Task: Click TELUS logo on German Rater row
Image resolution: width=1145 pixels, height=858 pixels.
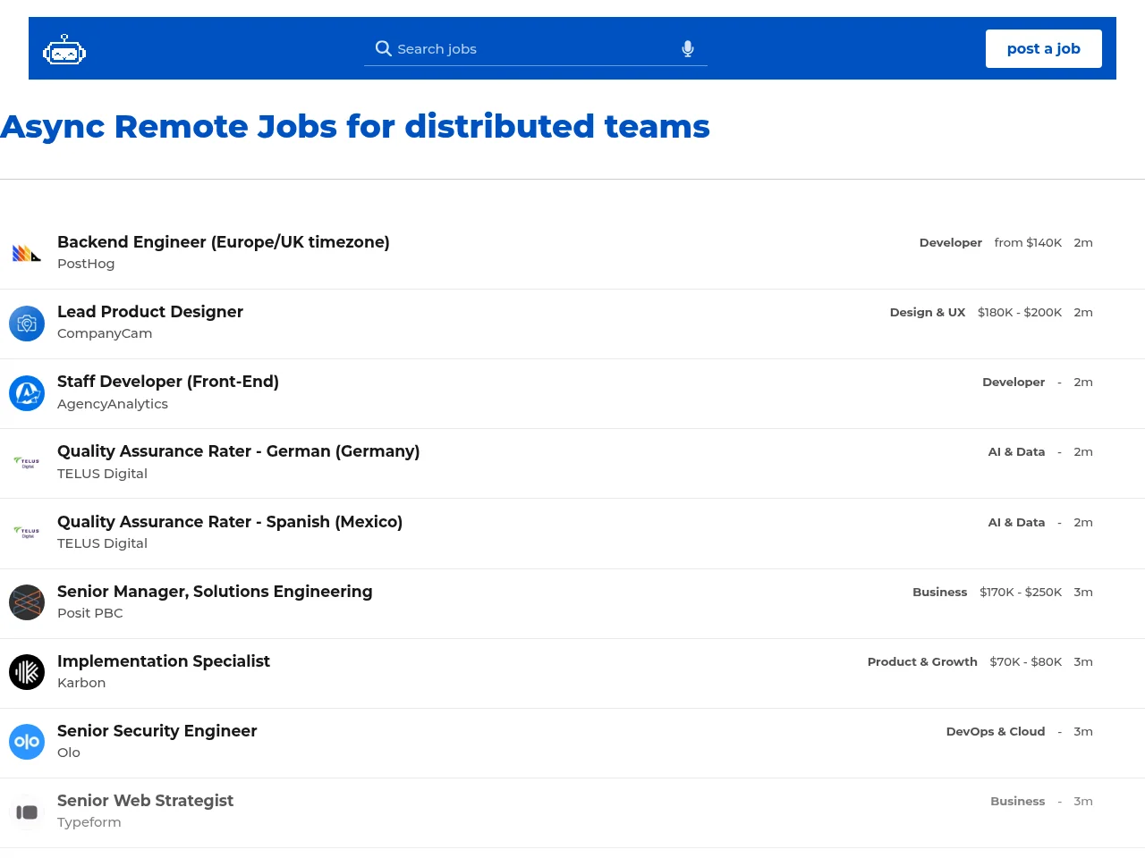Action: coord(27,463)
